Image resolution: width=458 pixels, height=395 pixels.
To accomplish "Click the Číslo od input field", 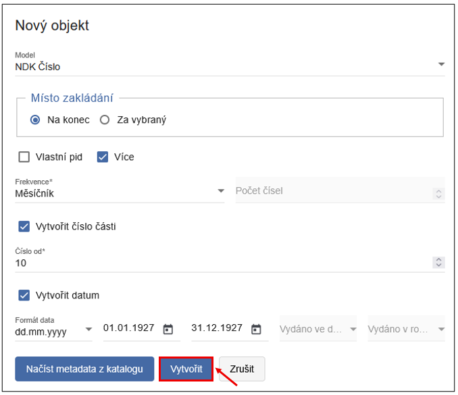I will pyautogui.click(x=216, y=263).
